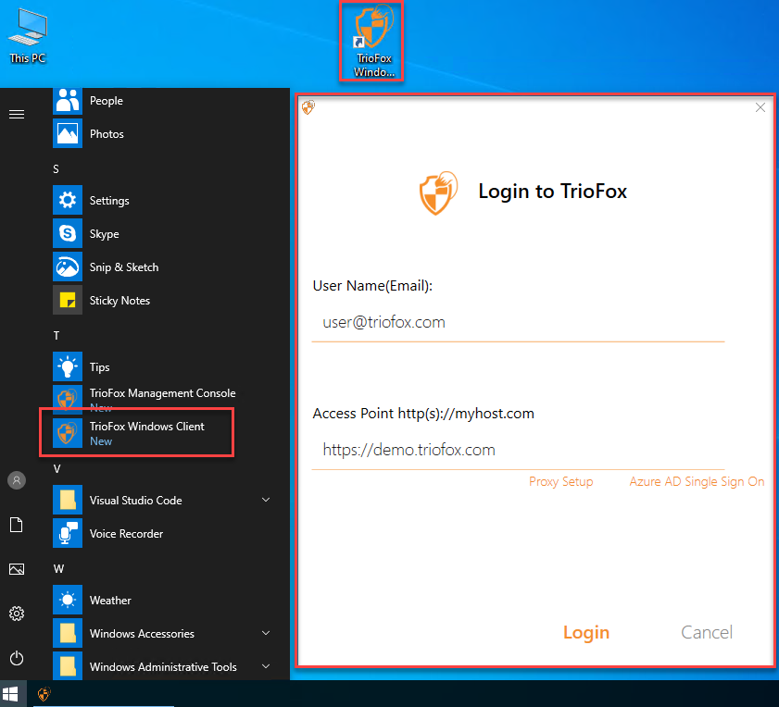
Task: Expand the Windows Accessories chevron
Action: (266, 633)
